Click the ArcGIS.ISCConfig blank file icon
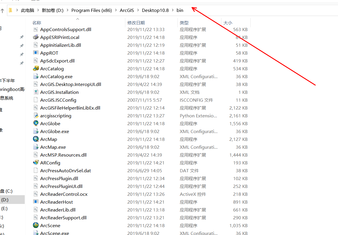Screen dimensions: 338x235 click(x=36, y=100)
